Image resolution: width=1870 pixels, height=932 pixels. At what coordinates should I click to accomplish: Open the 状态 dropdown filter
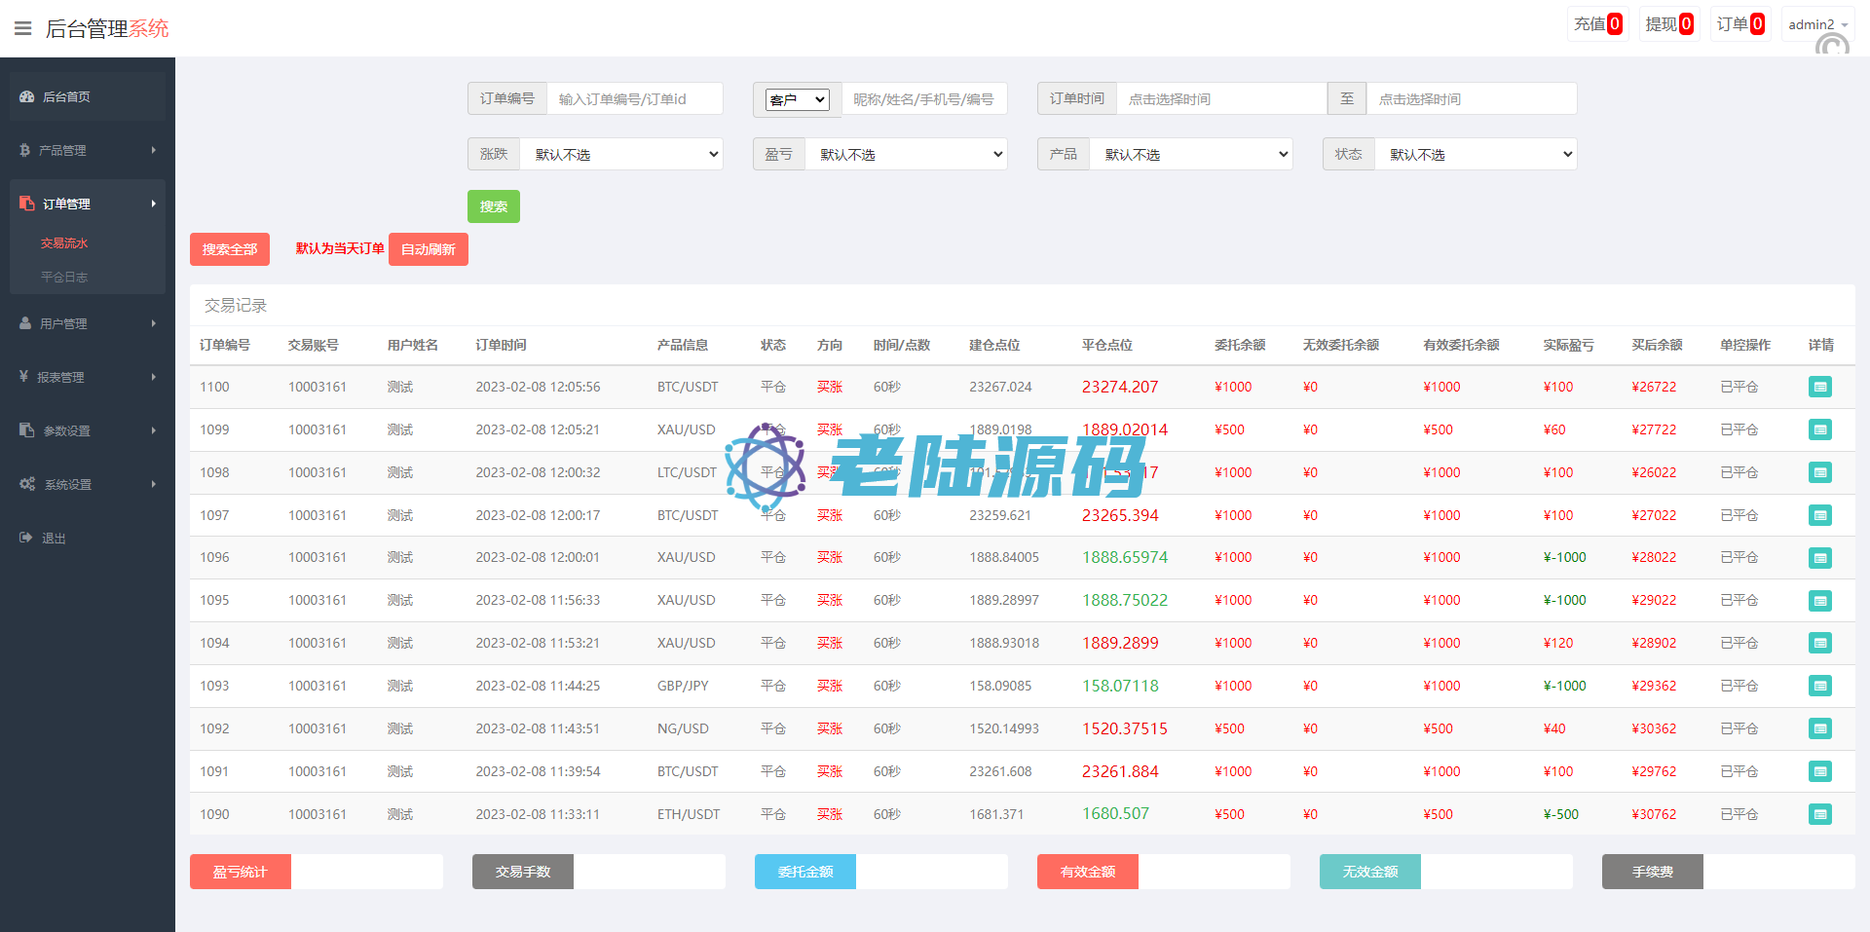[1476, 154]
